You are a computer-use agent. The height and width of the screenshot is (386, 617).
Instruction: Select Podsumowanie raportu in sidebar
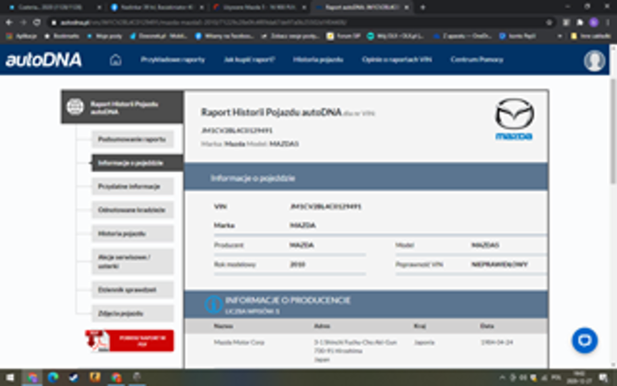pyautogui.click(x=133, y=139)
